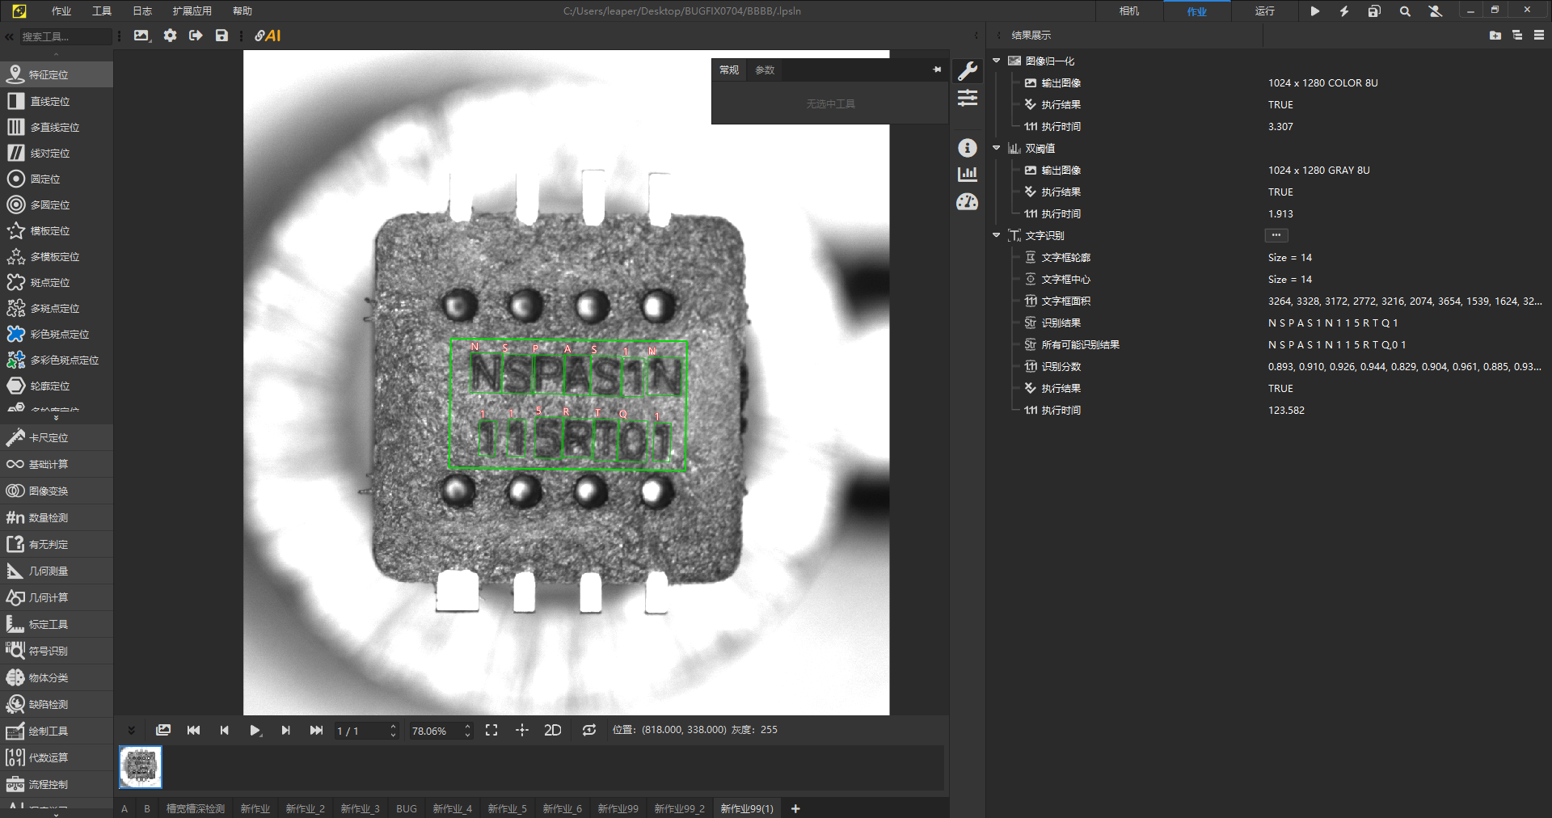Open the 扩展应用 menu
1552x818 pixels.
(x=192, y=11)
